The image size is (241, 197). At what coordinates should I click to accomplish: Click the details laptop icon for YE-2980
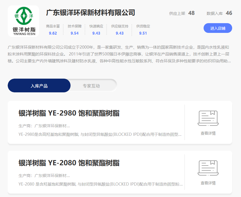click(208, 118)
